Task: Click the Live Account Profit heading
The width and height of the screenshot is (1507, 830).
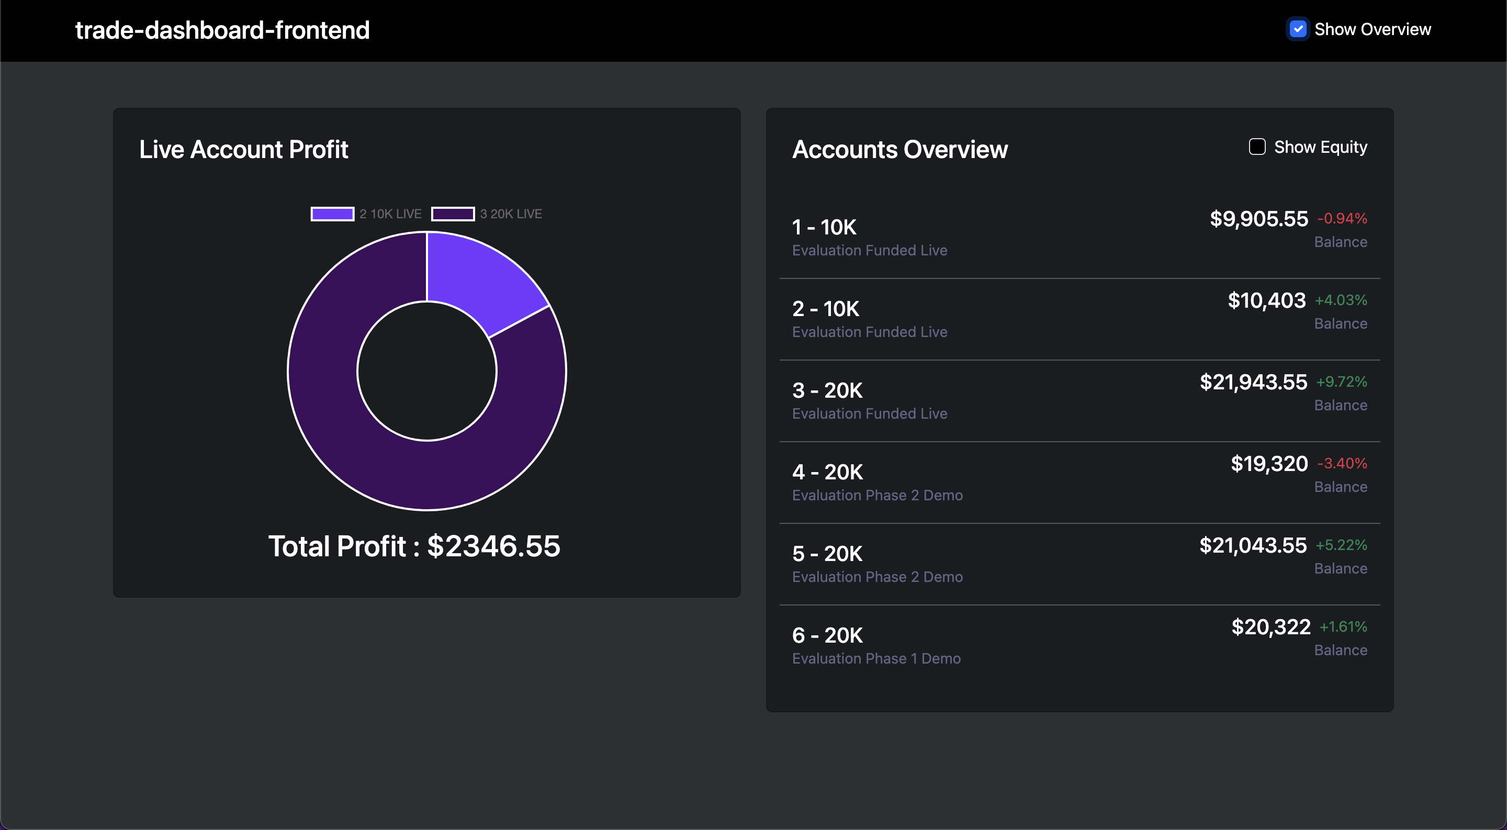Action: (x=243, y=150)
